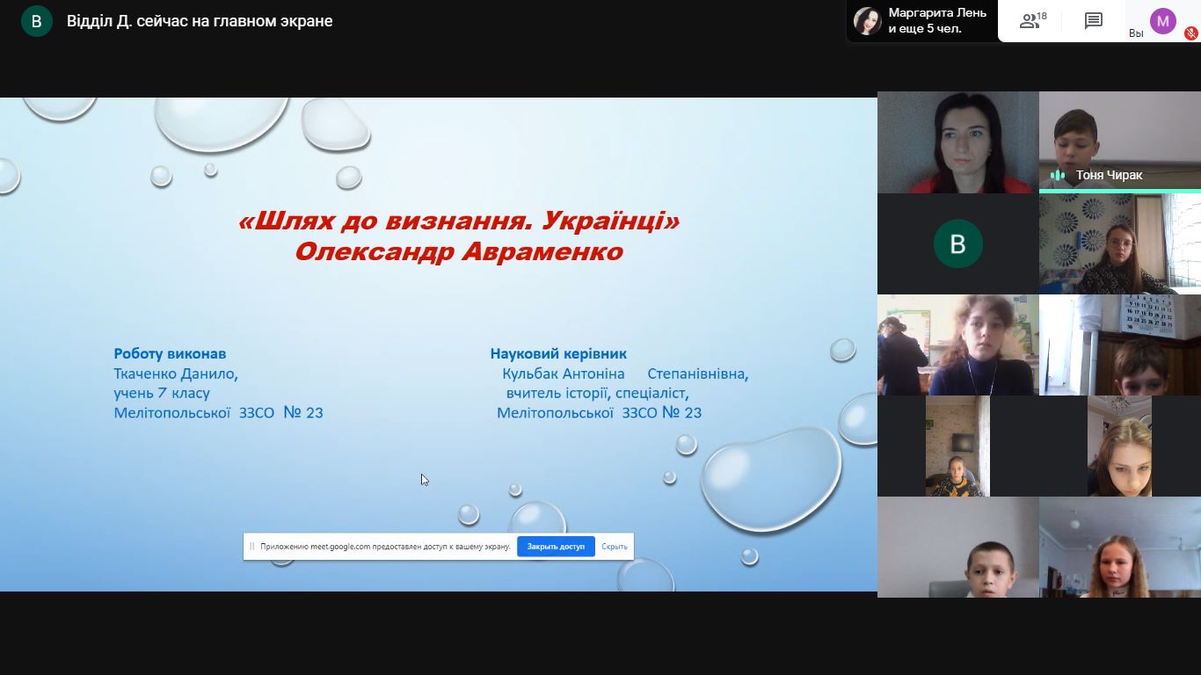
Task: Click the slide title «Шлях до визнання. Українці»
Action: [x=459, y=221]
